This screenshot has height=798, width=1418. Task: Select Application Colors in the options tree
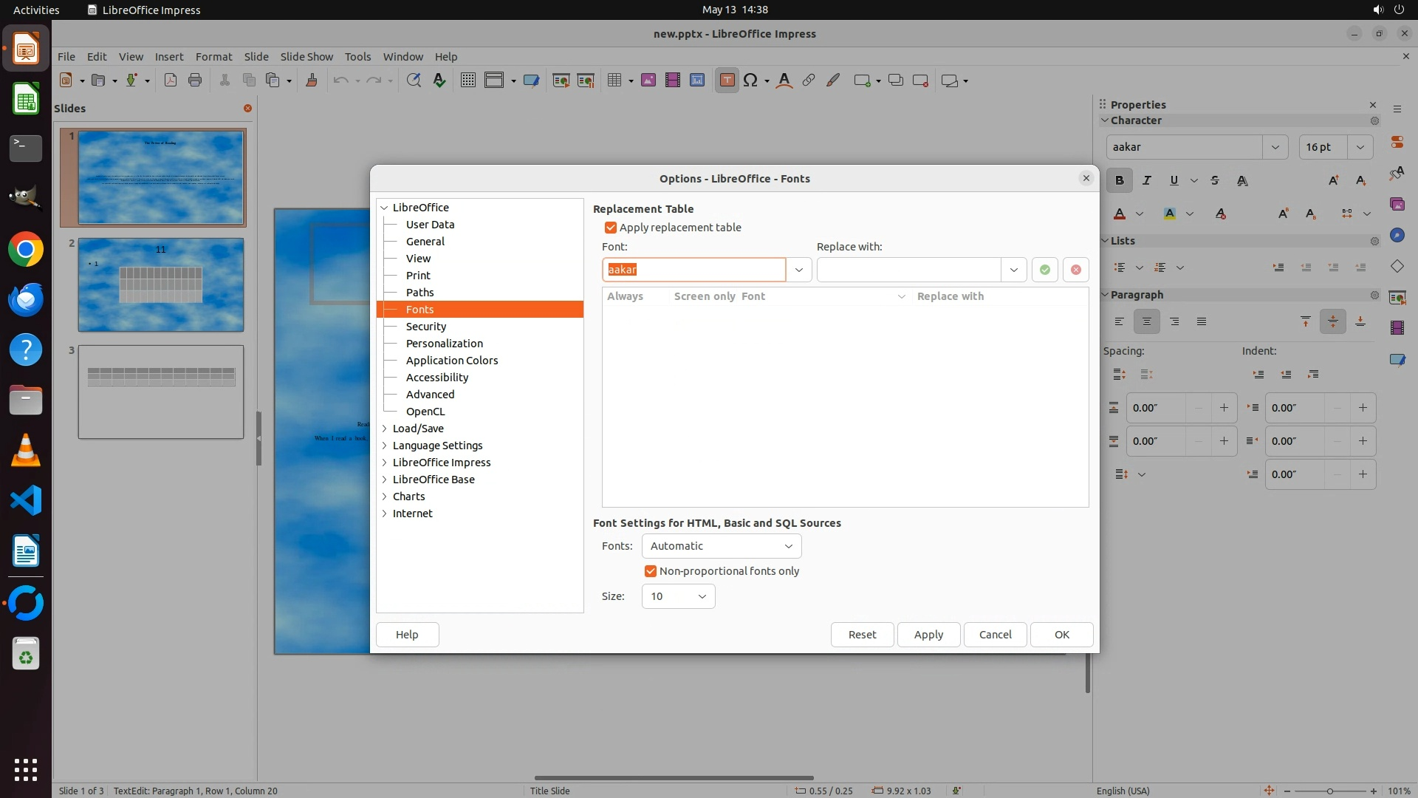tap(451, 361)
